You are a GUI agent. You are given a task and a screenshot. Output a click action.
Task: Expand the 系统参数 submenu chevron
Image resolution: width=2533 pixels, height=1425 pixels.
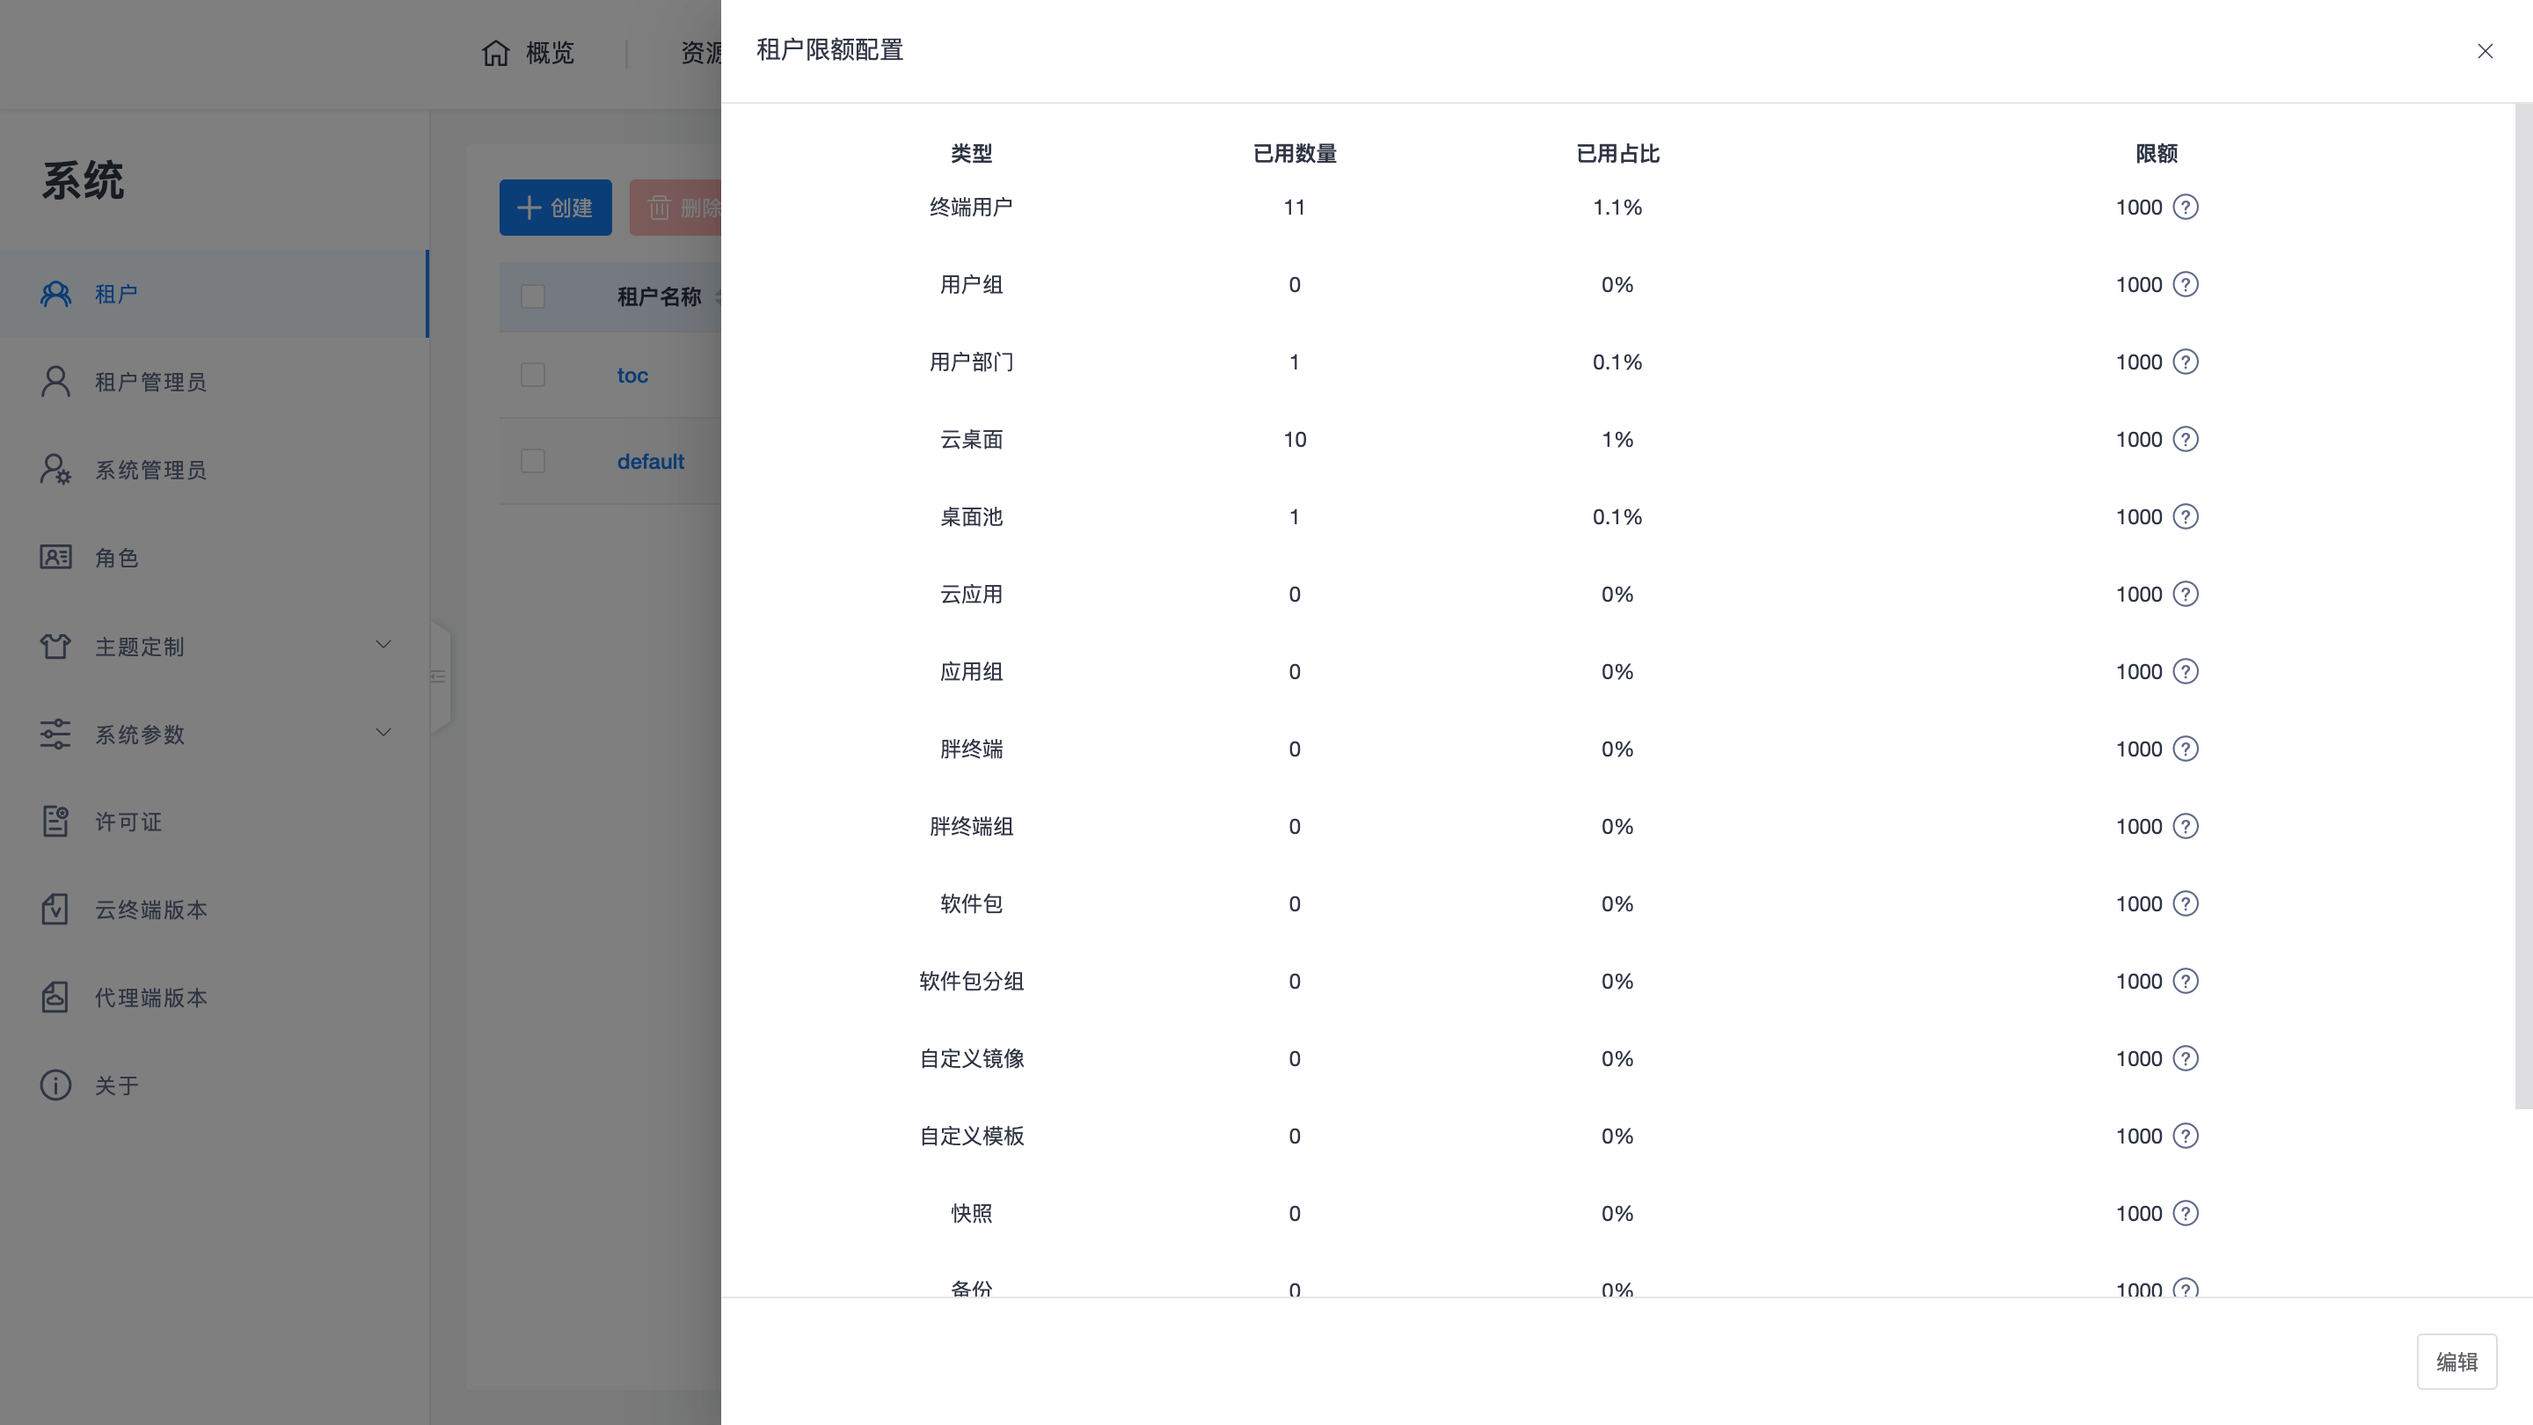tap(383, 733)
